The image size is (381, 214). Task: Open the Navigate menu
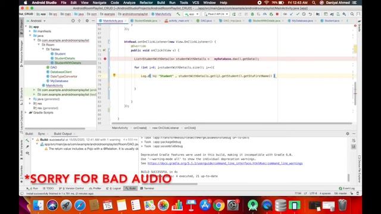99,2
